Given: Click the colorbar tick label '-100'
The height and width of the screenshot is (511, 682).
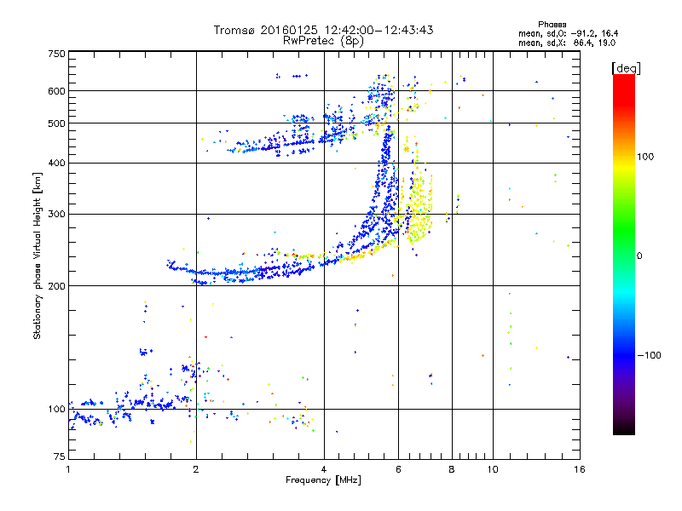Looking at the screenshot, I should 649,355.
